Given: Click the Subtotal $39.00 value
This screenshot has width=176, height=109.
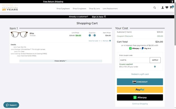Looking at the screenshot, I should pyautogui.click(x=160, y=32).
